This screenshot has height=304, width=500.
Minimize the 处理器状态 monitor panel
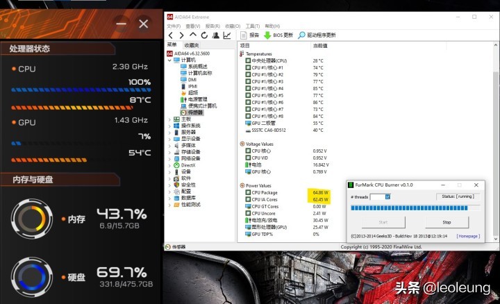click(x=121, y=24)
